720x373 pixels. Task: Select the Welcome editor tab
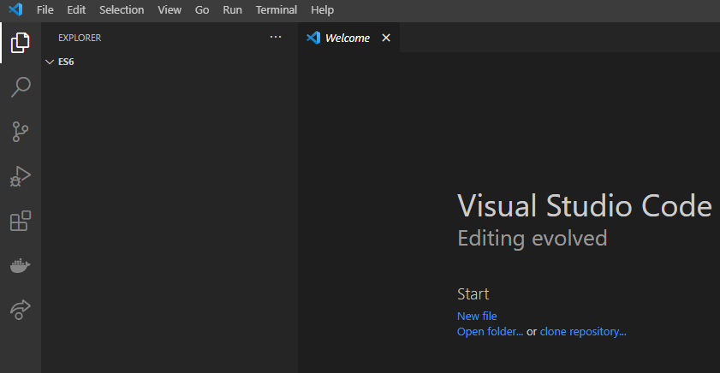click(348, 38)
